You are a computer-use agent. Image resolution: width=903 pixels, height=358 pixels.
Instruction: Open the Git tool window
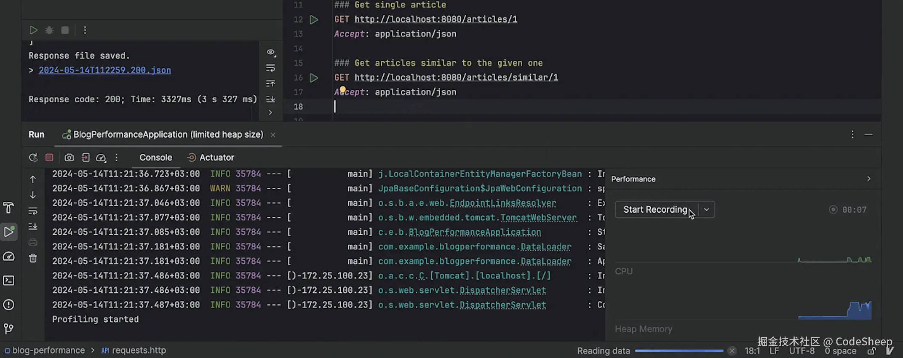tap(9, 329)
